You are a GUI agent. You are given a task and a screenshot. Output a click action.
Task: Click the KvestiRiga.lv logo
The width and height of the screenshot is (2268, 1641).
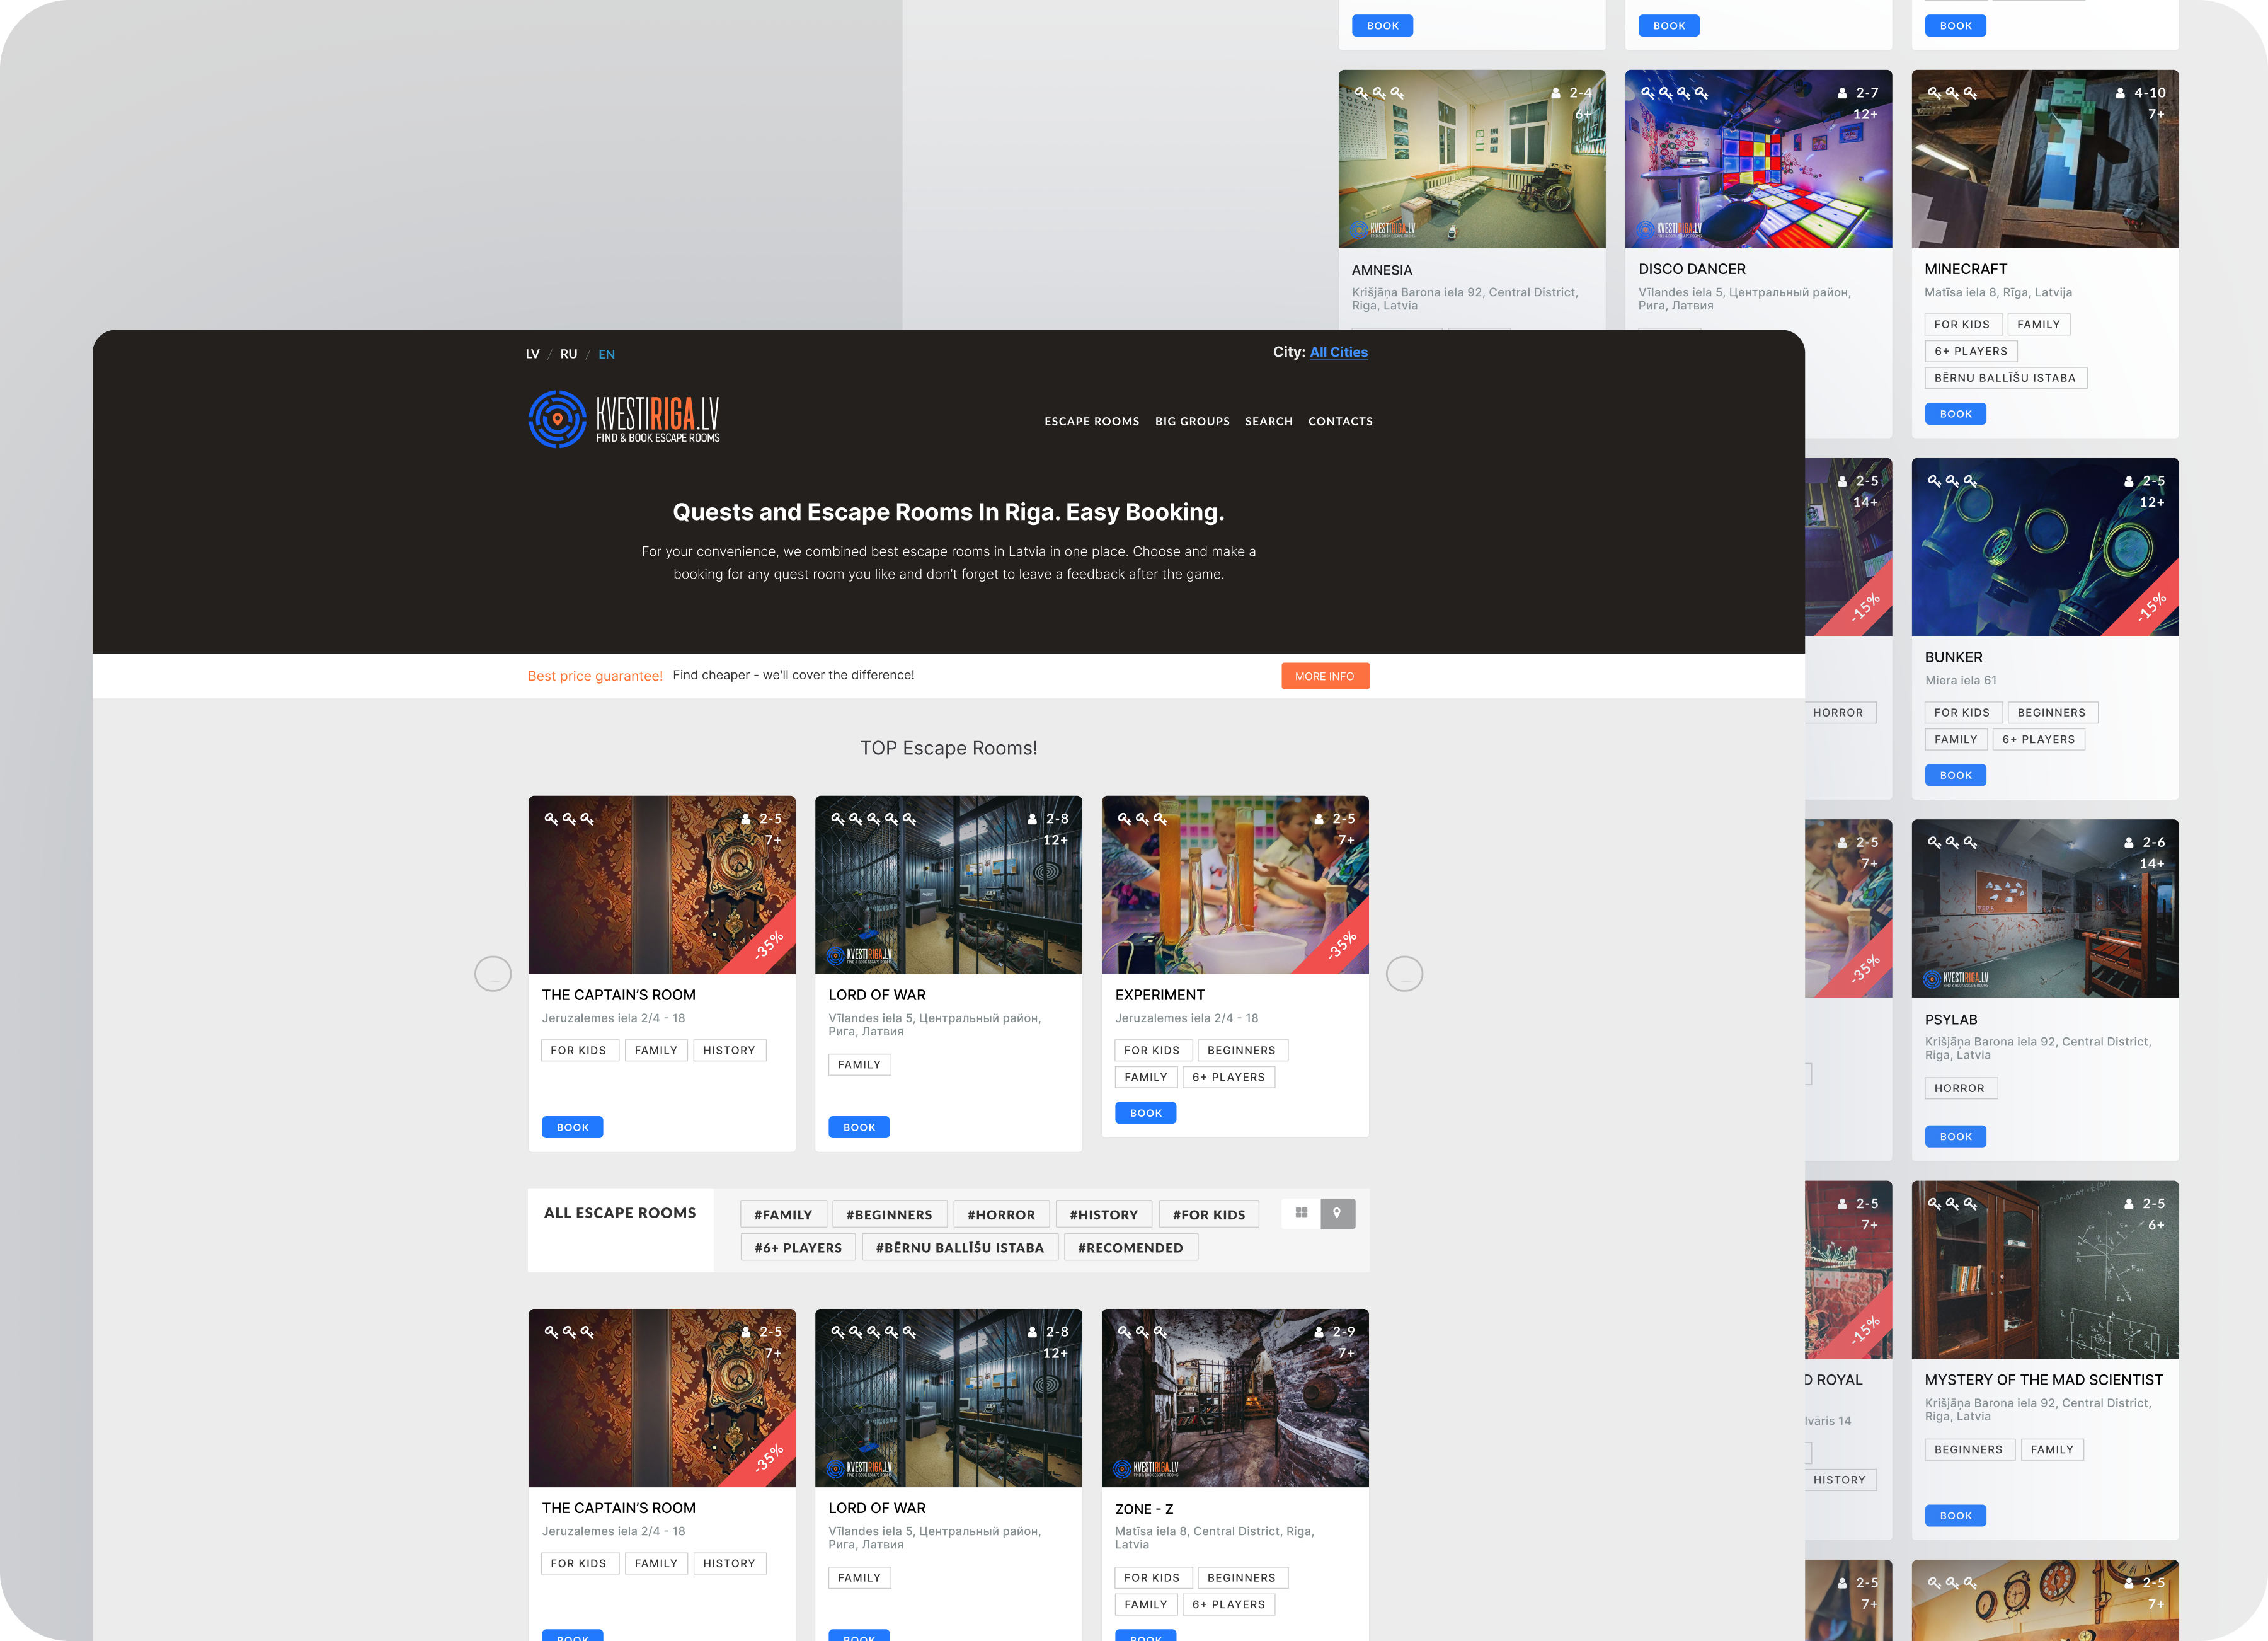coord(624,419)
